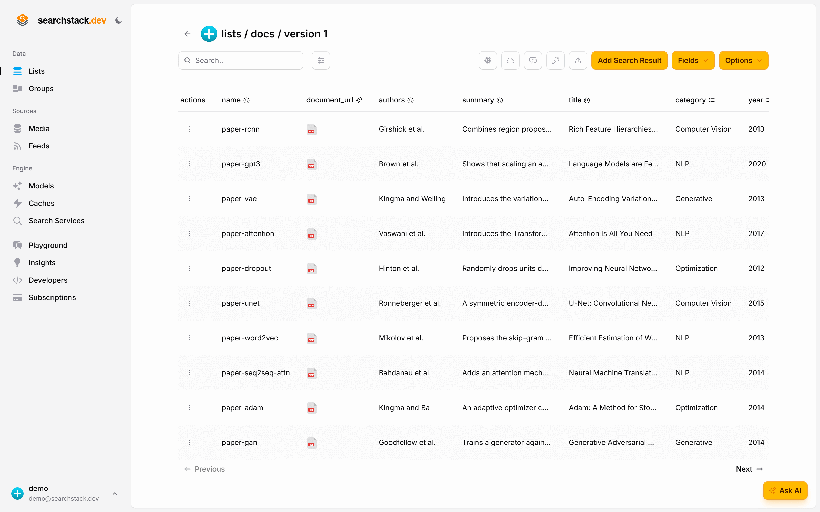Image resolution: width=820 pixels, height=512 pixels.
Task: Click the upload/export icon
Action: click(x=578, y=61)
